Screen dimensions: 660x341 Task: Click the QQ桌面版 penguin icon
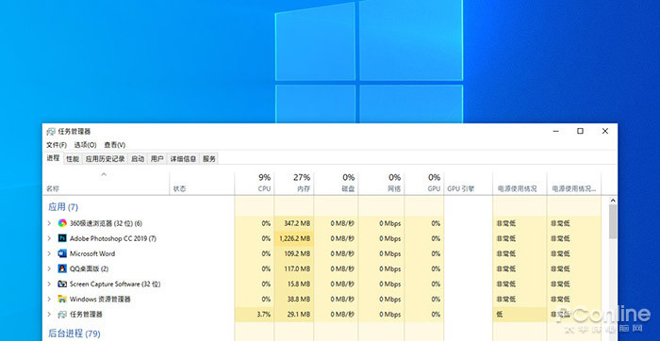click(62, 268)
